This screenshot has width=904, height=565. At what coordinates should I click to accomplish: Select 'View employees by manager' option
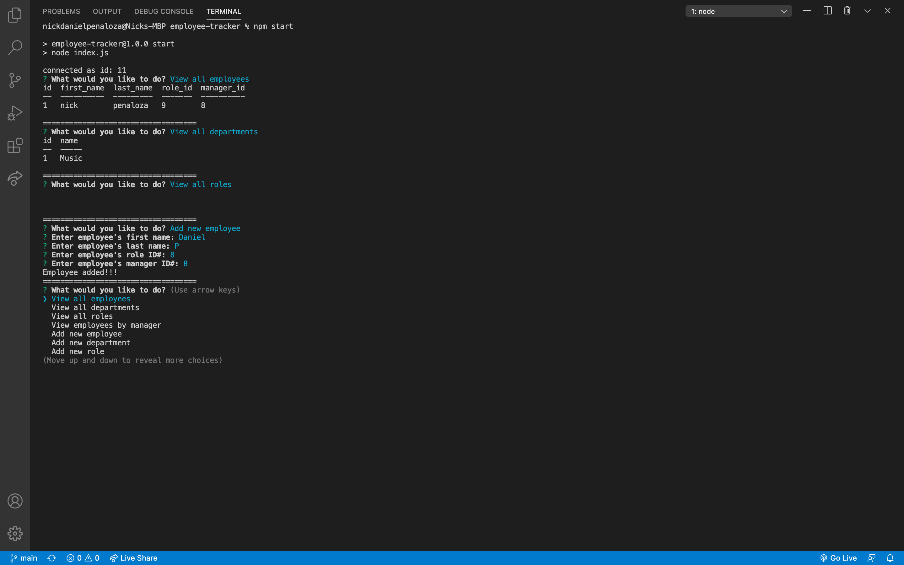coord(106,325)
